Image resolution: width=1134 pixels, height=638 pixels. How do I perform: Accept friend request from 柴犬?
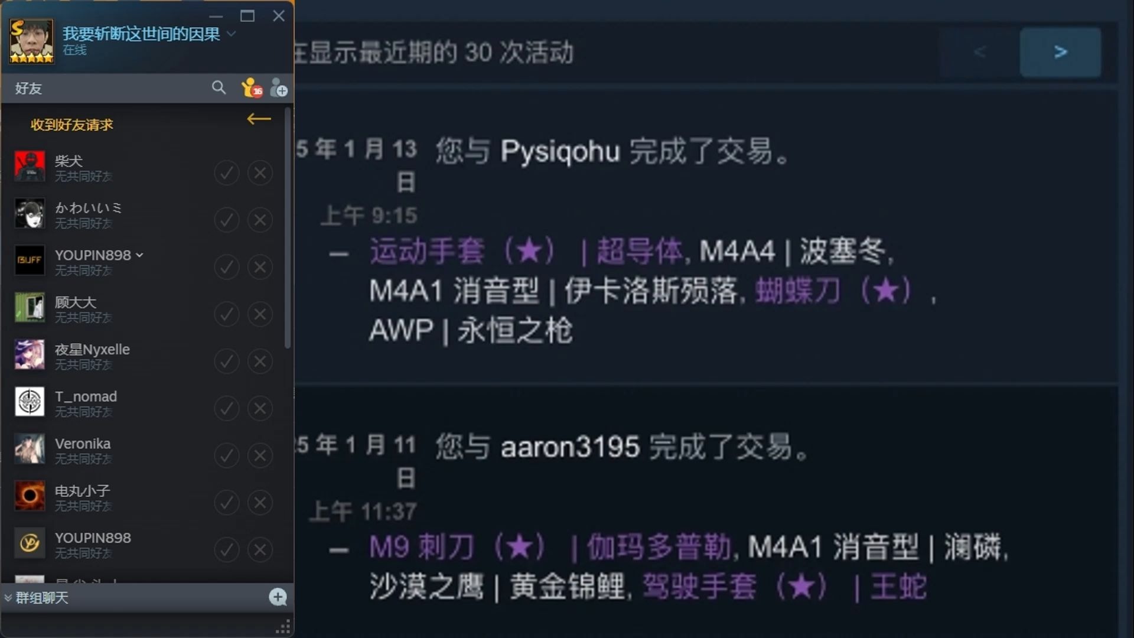pyautogui.click(x=226, y=172)
